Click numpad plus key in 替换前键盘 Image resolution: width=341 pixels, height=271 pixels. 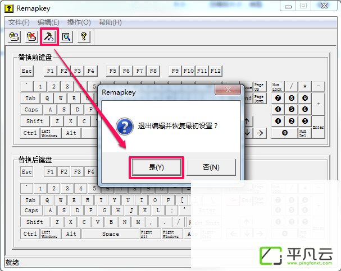tap(319, 104)
